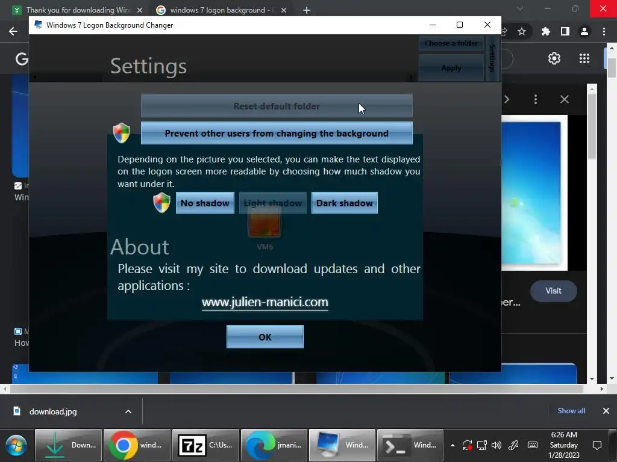Switch to Chrome in the taskbar

[137, 445]
